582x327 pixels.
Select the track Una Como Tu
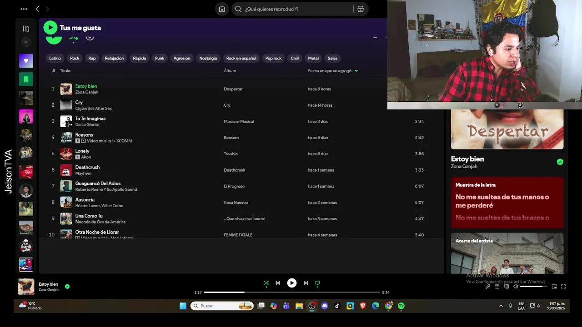(89, 216)
